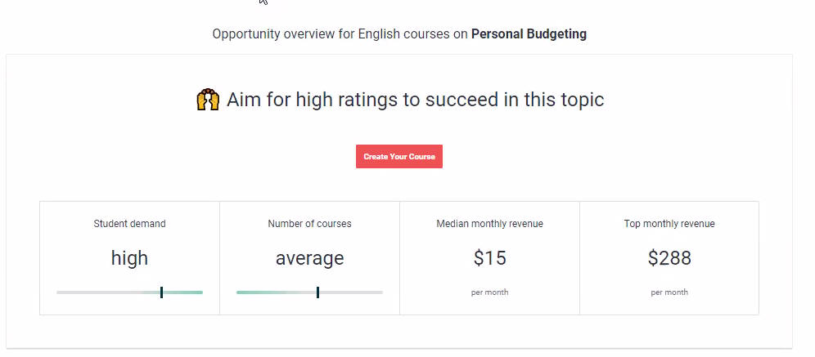The image size is (815, 357).
Task: Select the Number of courses label
Action: click(x=310, y=224)
